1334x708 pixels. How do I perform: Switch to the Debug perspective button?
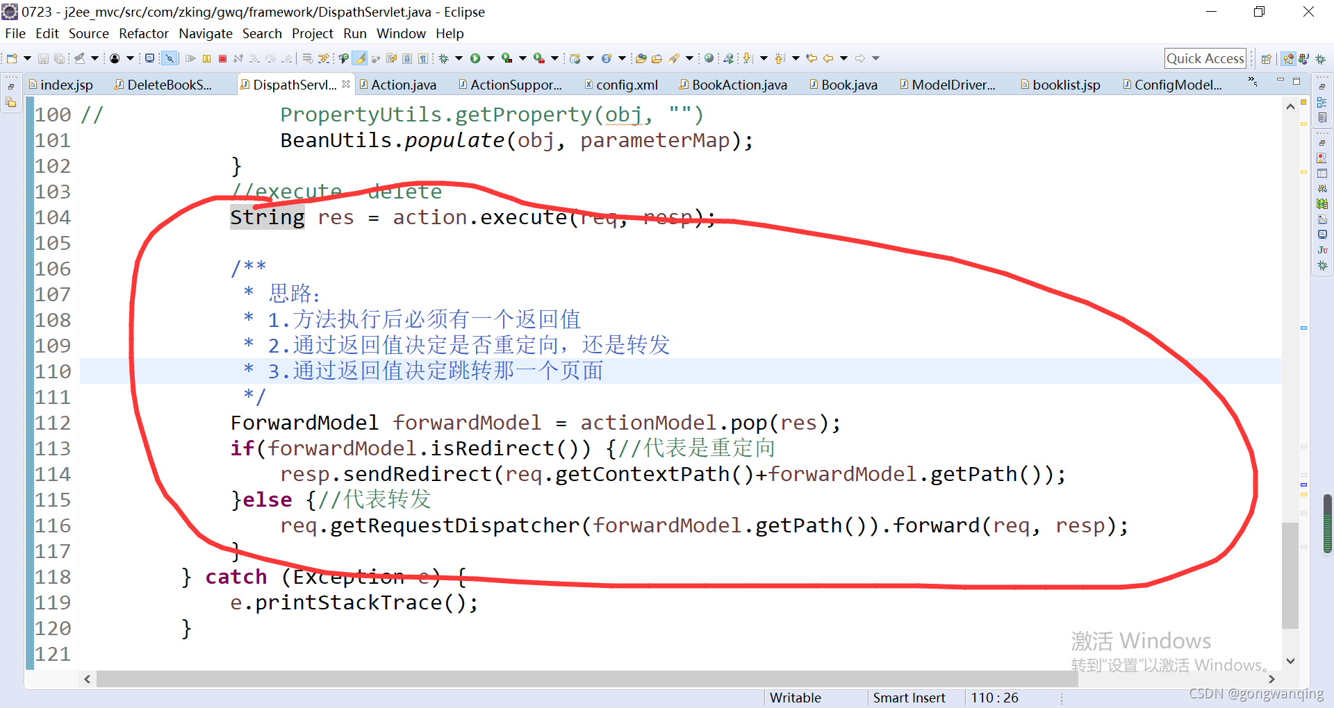click(1320, 58)
